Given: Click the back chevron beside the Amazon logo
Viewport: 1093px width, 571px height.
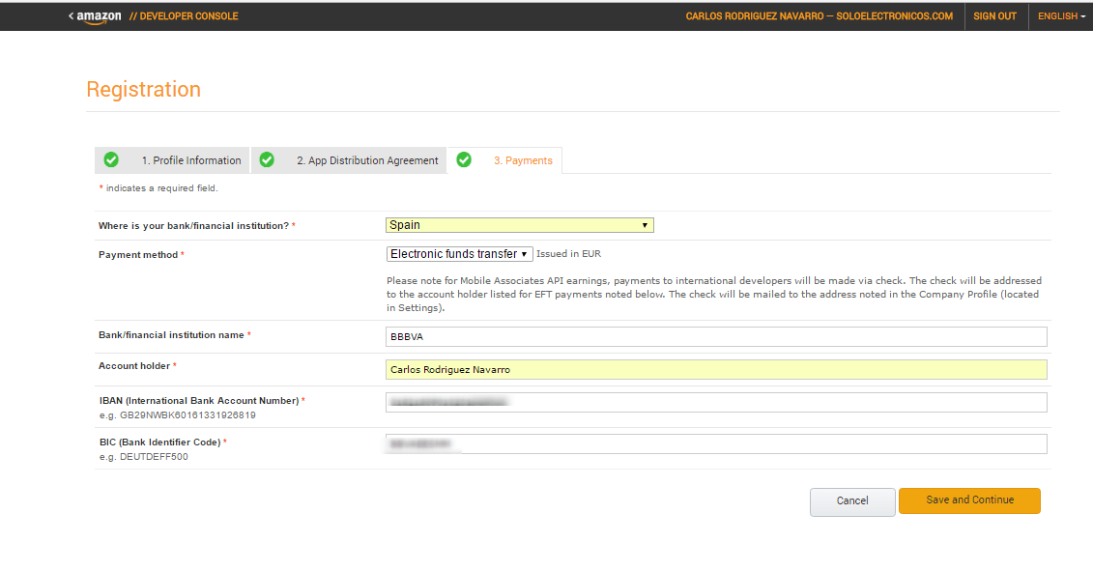Looking at the screenshot, I should [71, 15].
